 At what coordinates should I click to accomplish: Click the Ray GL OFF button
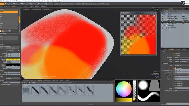[47, 9]
